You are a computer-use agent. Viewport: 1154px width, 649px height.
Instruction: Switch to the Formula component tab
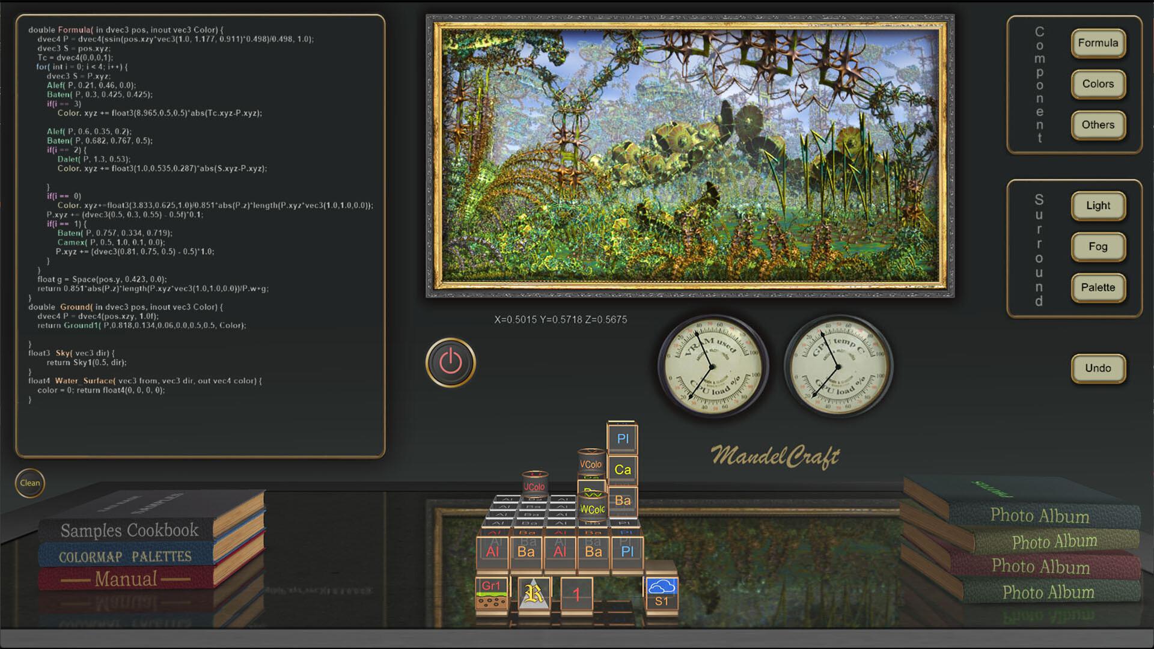tap(1098, 43)
